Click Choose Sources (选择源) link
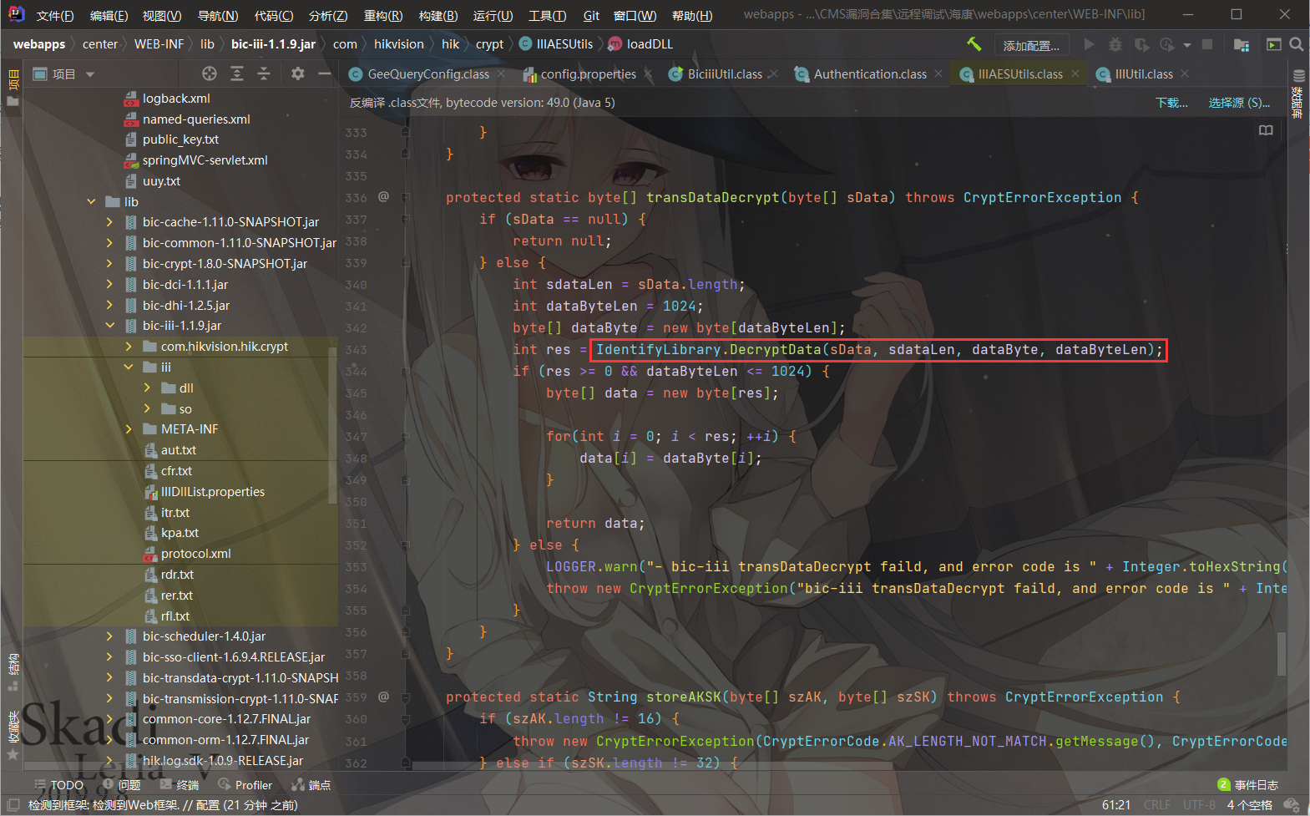The image size is (1310, 816). pos(1239,103)
